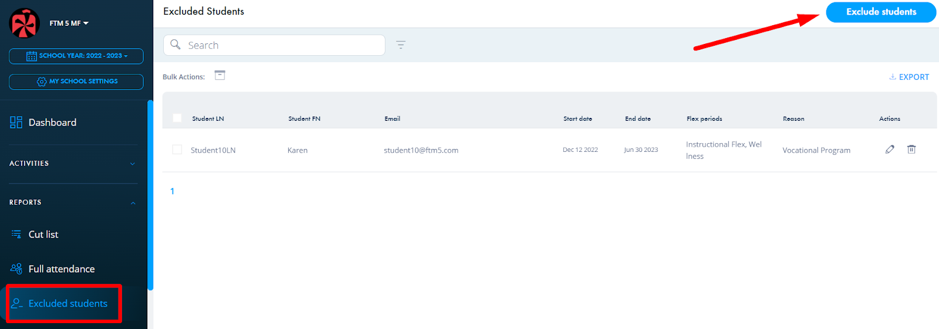Open the Full attendance report
The width and height of the screenshot is (939, 329).
(62, 269)
